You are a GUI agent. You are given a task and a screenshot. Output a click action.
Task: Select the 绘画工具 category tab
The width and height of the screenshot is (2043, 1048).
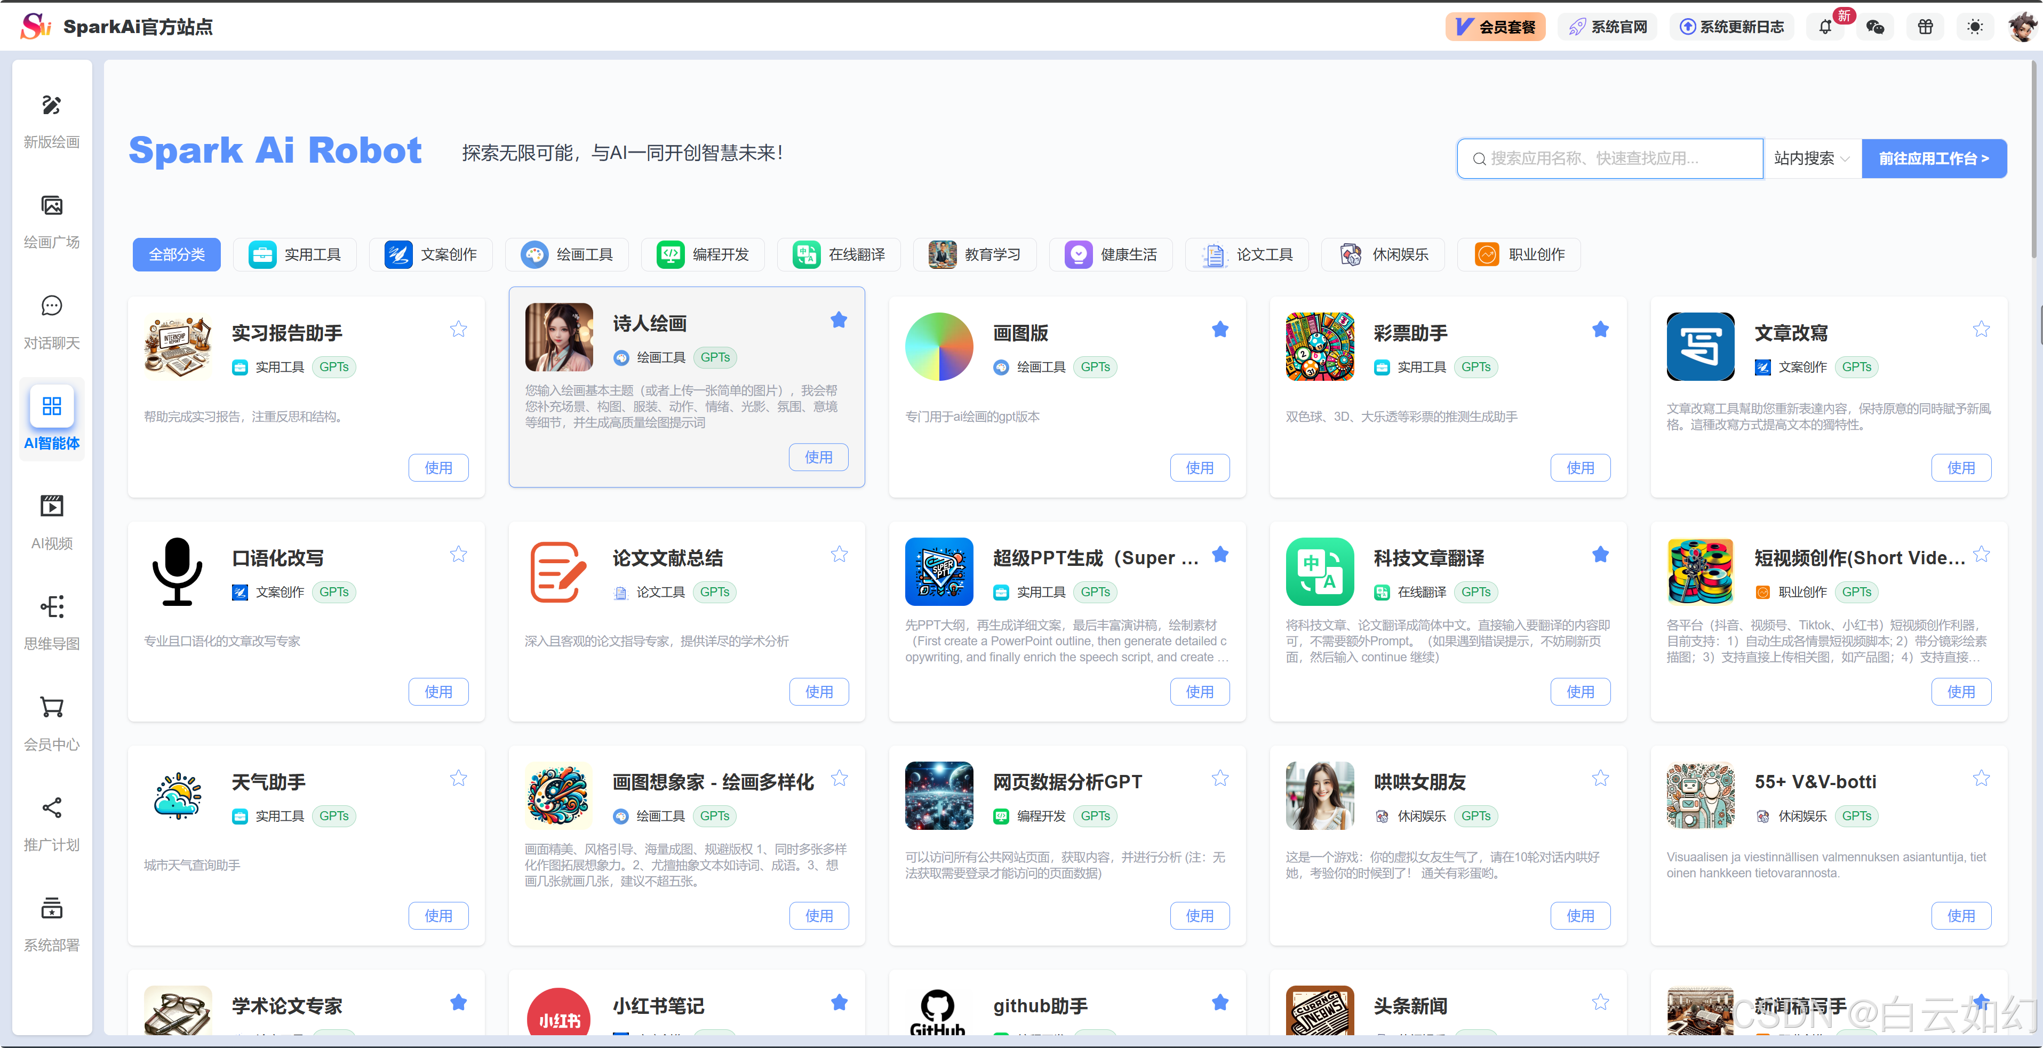coord(567,254)
